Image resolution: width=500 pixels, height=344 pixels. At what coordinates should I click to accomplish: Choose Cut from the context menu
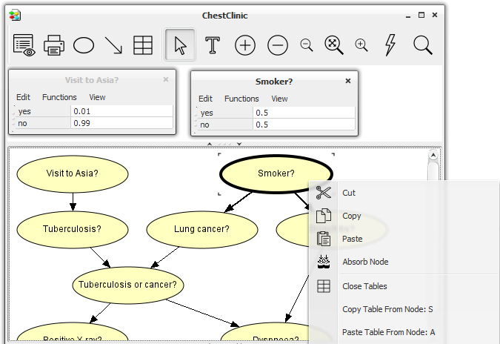coord(349,193)
